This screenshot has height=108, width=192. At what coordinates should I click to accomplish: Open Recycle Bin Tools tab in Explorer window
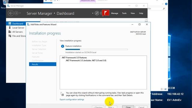[88, 1]
